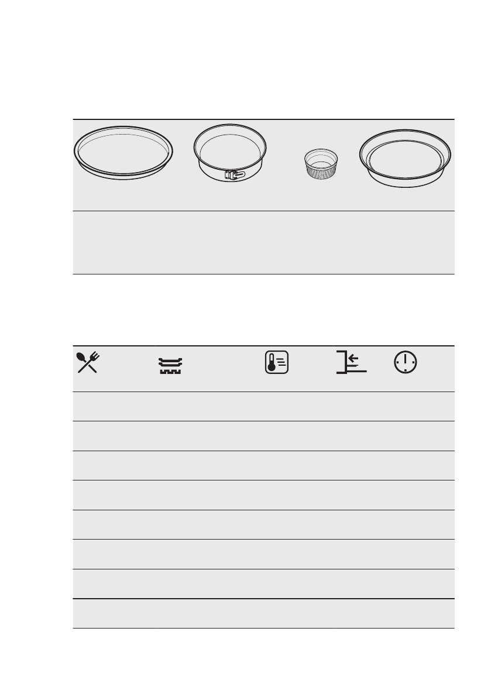Select the flat pizza pan illustration
The width and height of the screenshot is (491, 697).
click(x=123, y=153)
